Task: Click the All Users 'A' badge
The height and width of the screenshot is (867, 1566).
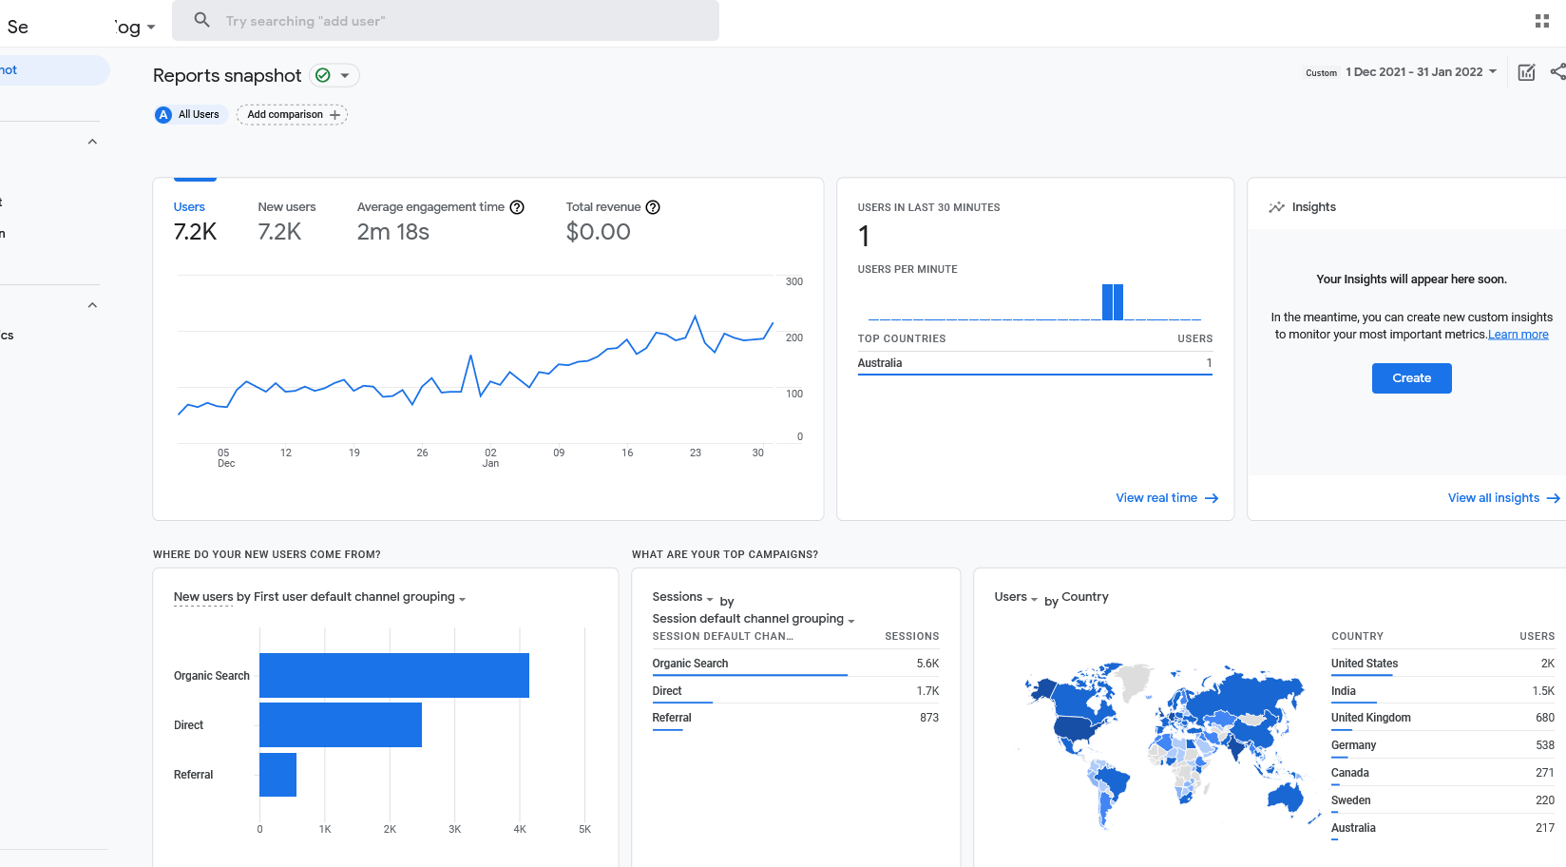Action: (x=163, y=115)
